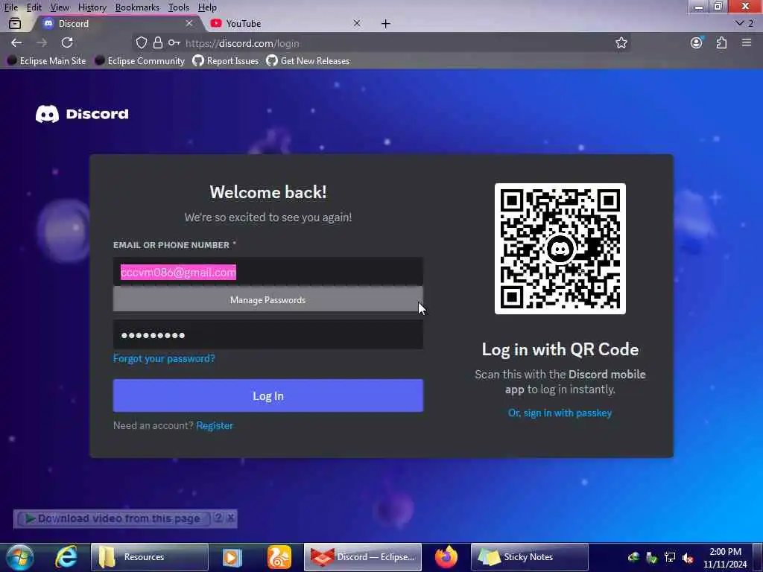Open the Help menu

coord(207,7)
